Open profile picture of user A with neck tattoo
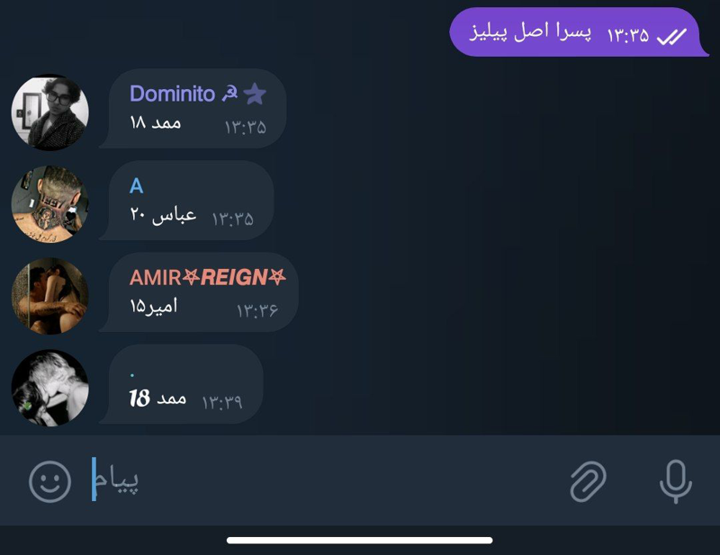Screen dimensions: 720x555 (50, 204)
